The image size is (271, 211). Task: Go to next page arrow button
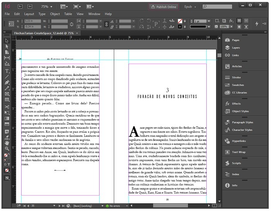point(58,206)
